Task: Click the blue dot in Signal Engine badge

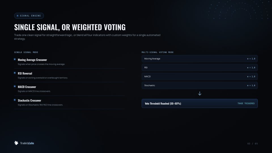Action: click(x=18, y=16)
